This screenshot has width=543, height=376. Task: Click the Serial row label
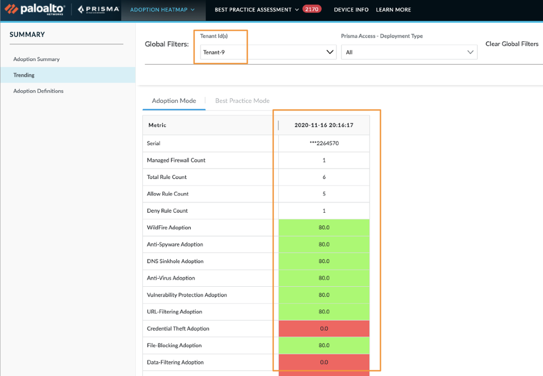click(153, 143)
